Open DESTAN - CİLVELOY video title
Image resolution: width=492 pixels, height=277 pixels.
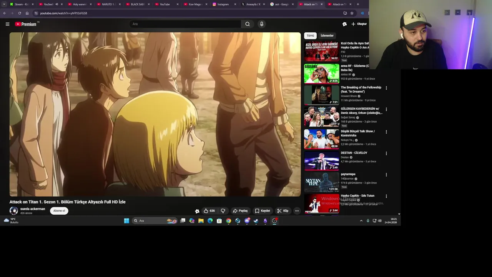(x=354, y=153)
